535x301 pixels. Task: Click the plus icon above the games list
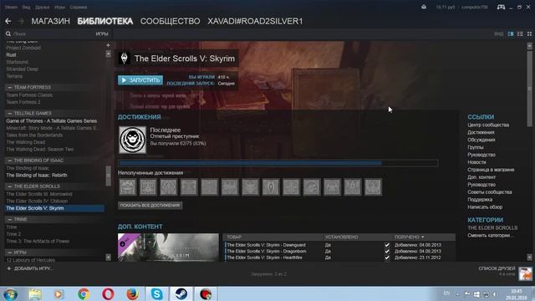point(108,45)
